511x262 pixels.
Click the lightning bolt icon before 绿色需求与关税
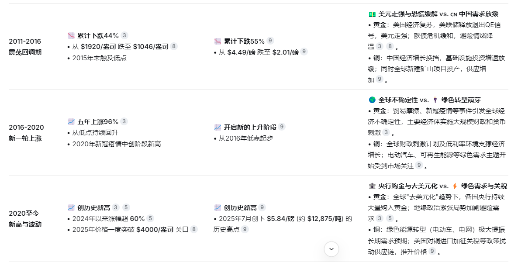click(455, 186)
